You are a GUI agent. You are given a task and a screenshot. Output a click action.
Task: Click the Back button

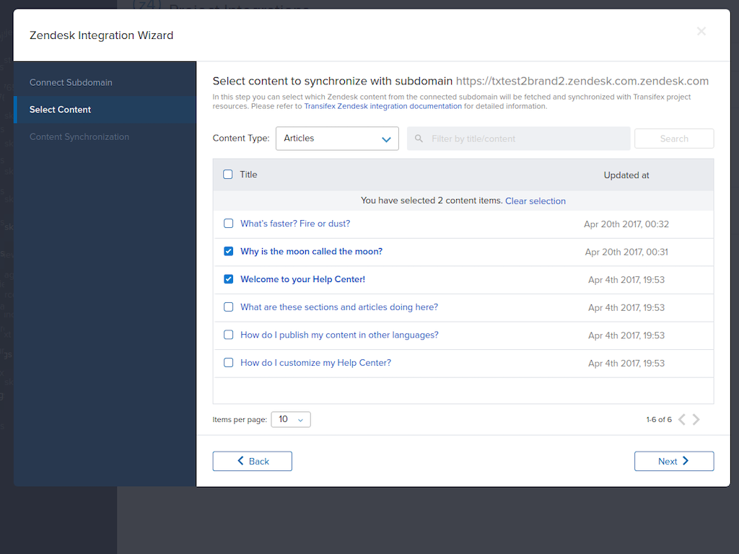pyautogui.click(x=252, y=461)
